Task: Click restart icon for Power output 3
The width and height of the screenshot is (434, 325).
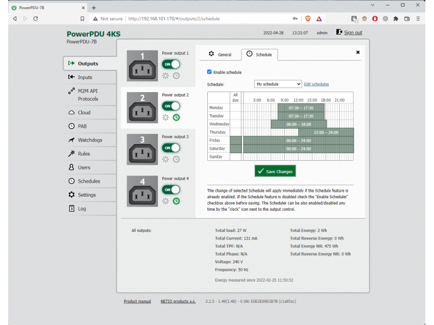Action: pos(165,159)
